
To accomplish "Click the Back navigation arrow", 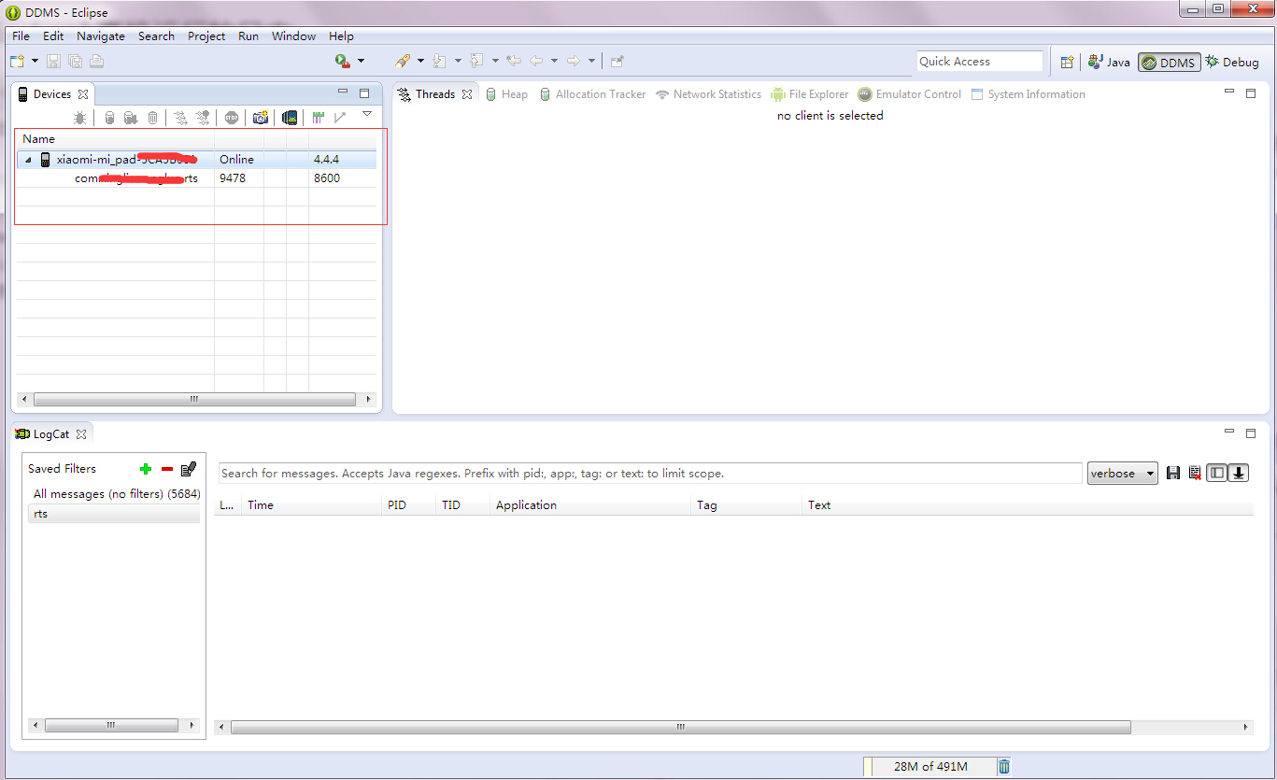I will (536, 61).
